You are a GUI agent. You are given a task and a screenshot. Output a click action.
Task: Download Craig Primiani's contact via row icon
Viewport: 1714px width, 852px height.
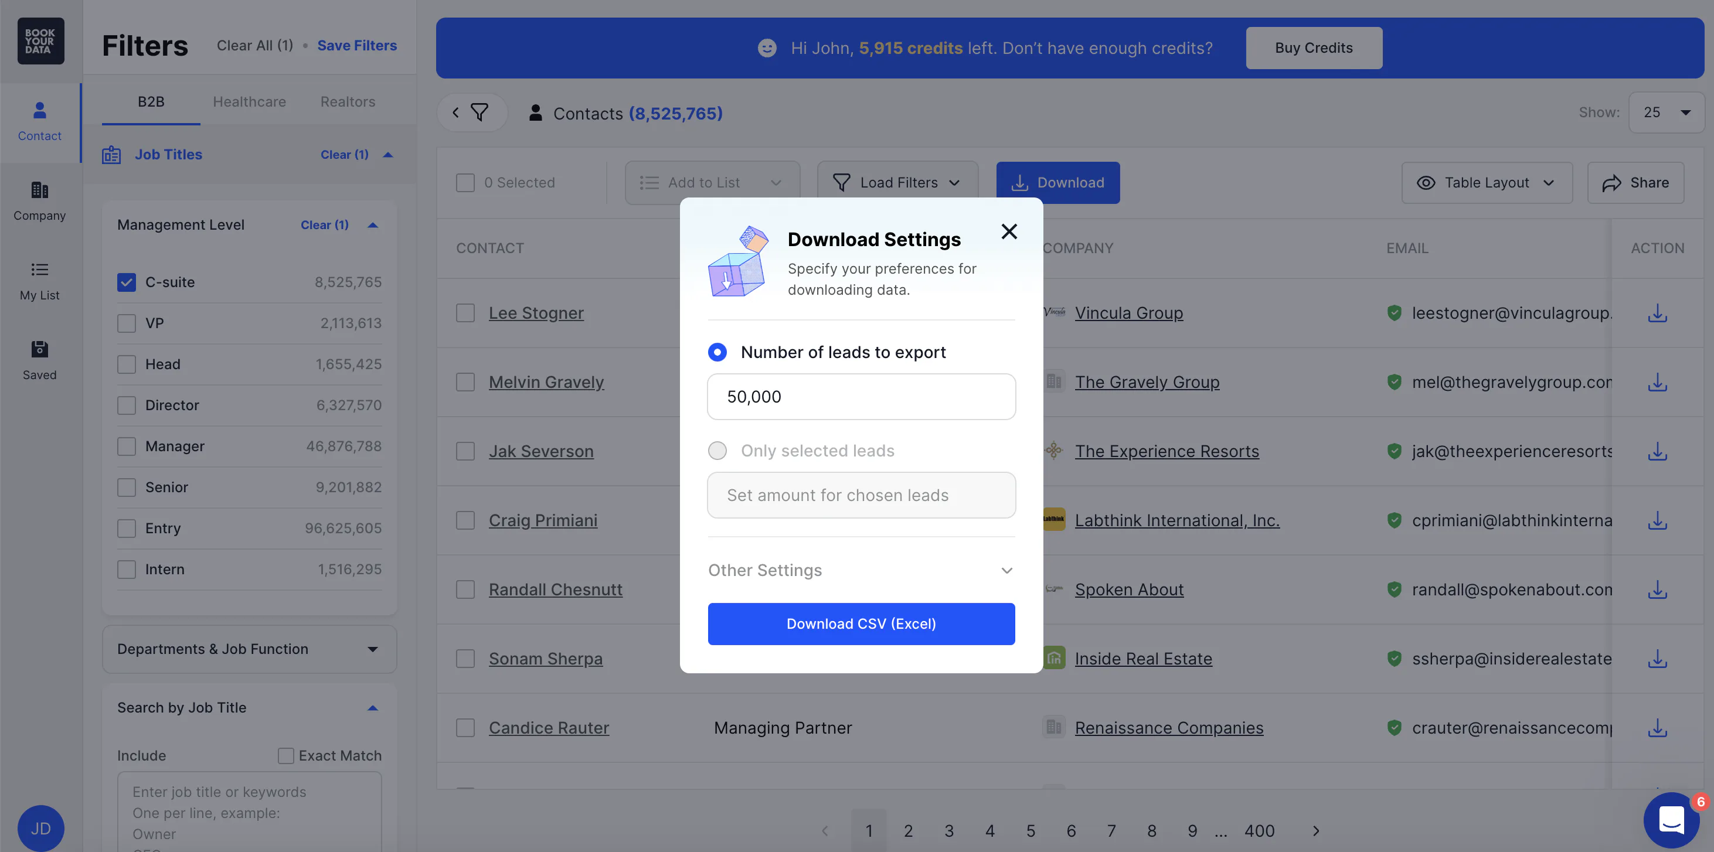pos(1657,520)
